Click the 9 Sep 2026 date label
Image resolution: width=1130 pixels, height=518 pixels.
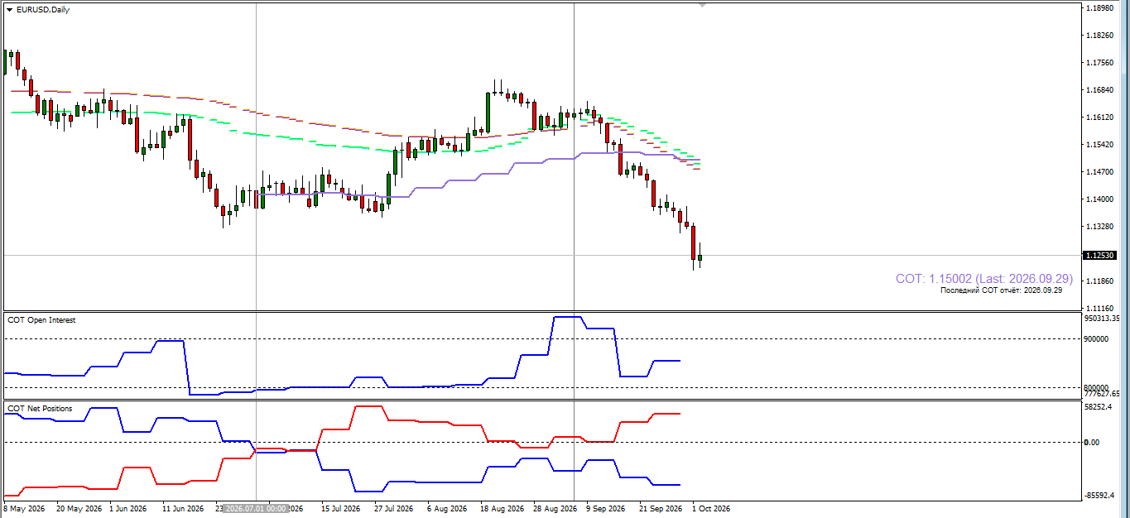(607, 509)
